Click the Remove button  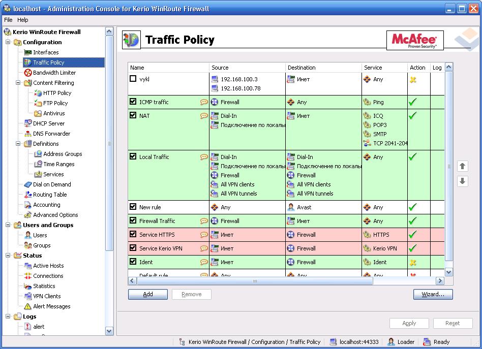point(192,294)
